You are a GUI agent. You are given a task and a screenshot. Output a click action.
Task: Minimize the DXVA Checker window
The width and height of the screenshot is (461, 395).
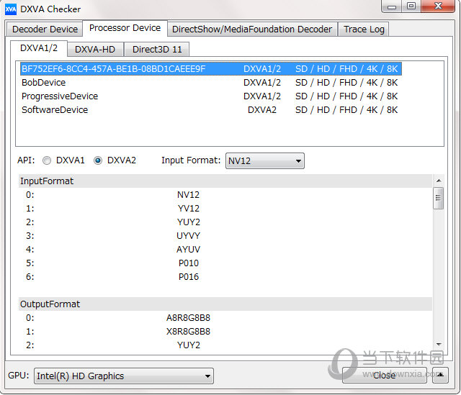pyautogui.click(x=392, y=6)
